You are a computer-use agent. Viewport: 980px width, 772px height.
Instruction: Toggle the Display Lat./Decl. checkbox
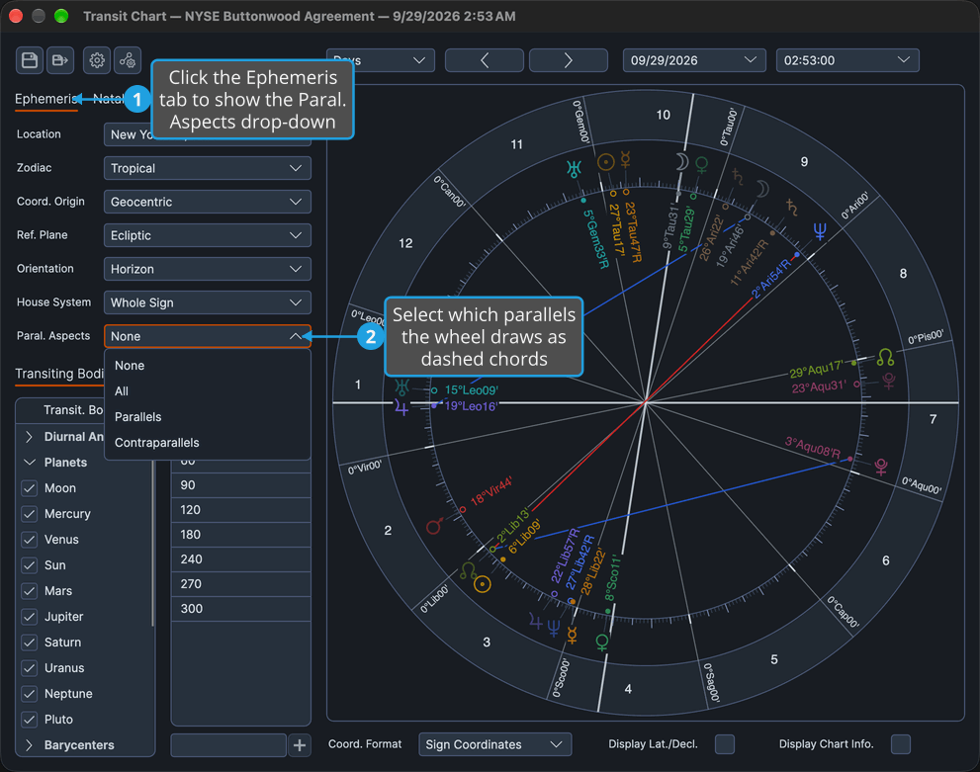tap(725, 744)
